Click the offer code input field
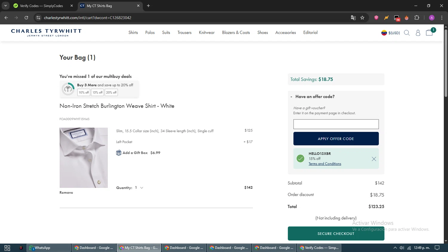This screenshot has height=252, width=448. [x=336, y=124]
